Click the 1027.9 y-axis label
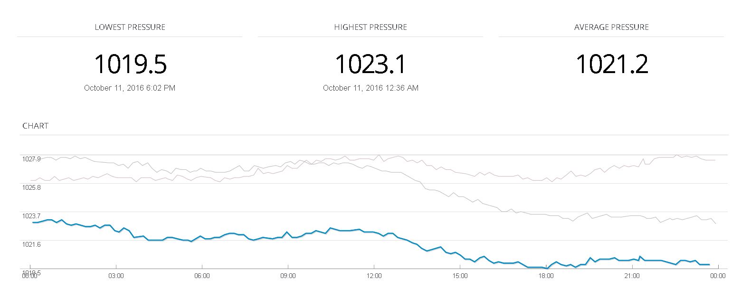This screenshot has height=288, width=741. 31,159
